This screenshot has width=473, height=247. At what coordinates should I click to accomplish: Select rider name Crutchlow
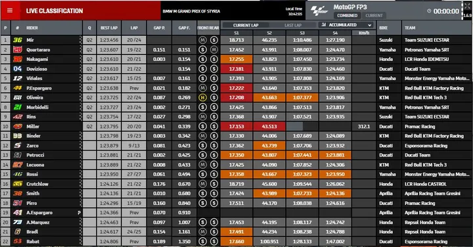click(x=37, y=184)
